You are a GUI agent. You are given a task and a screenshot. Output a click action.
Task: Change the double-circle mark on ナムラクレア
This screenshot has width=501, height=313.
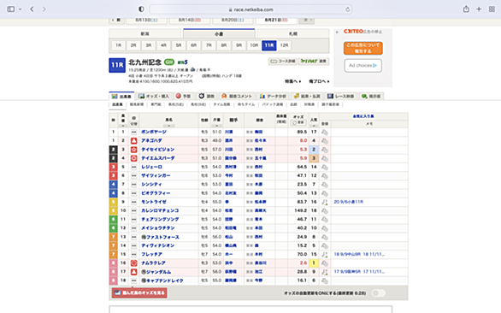point(134,263)
